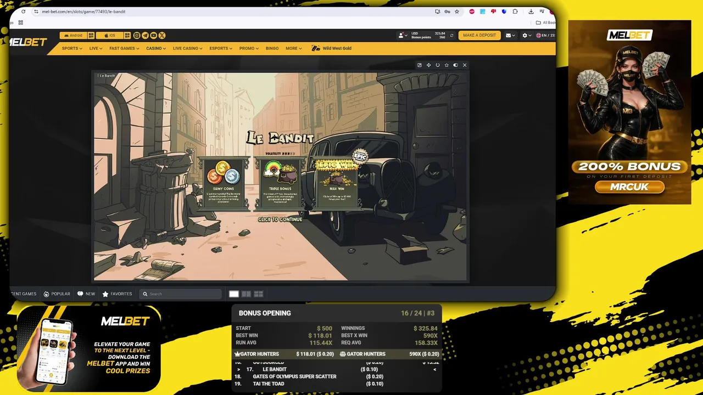Viewport: 703px width, 395px height.
Task: Go to the Bingo section
Action: [272, 48]
